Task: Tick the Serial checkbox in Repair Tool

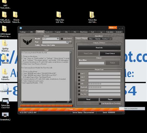Action: [x=79, y=80]
